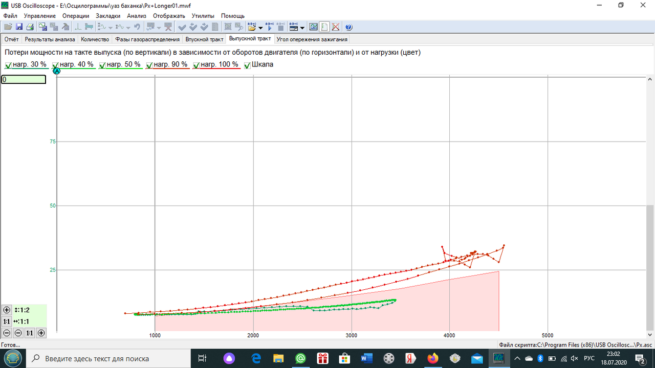The height and width of the screenshot is (368, 655).
Task: Toggle the нагр. 50 % load checkbox
Action: click(x=102, y=65)
